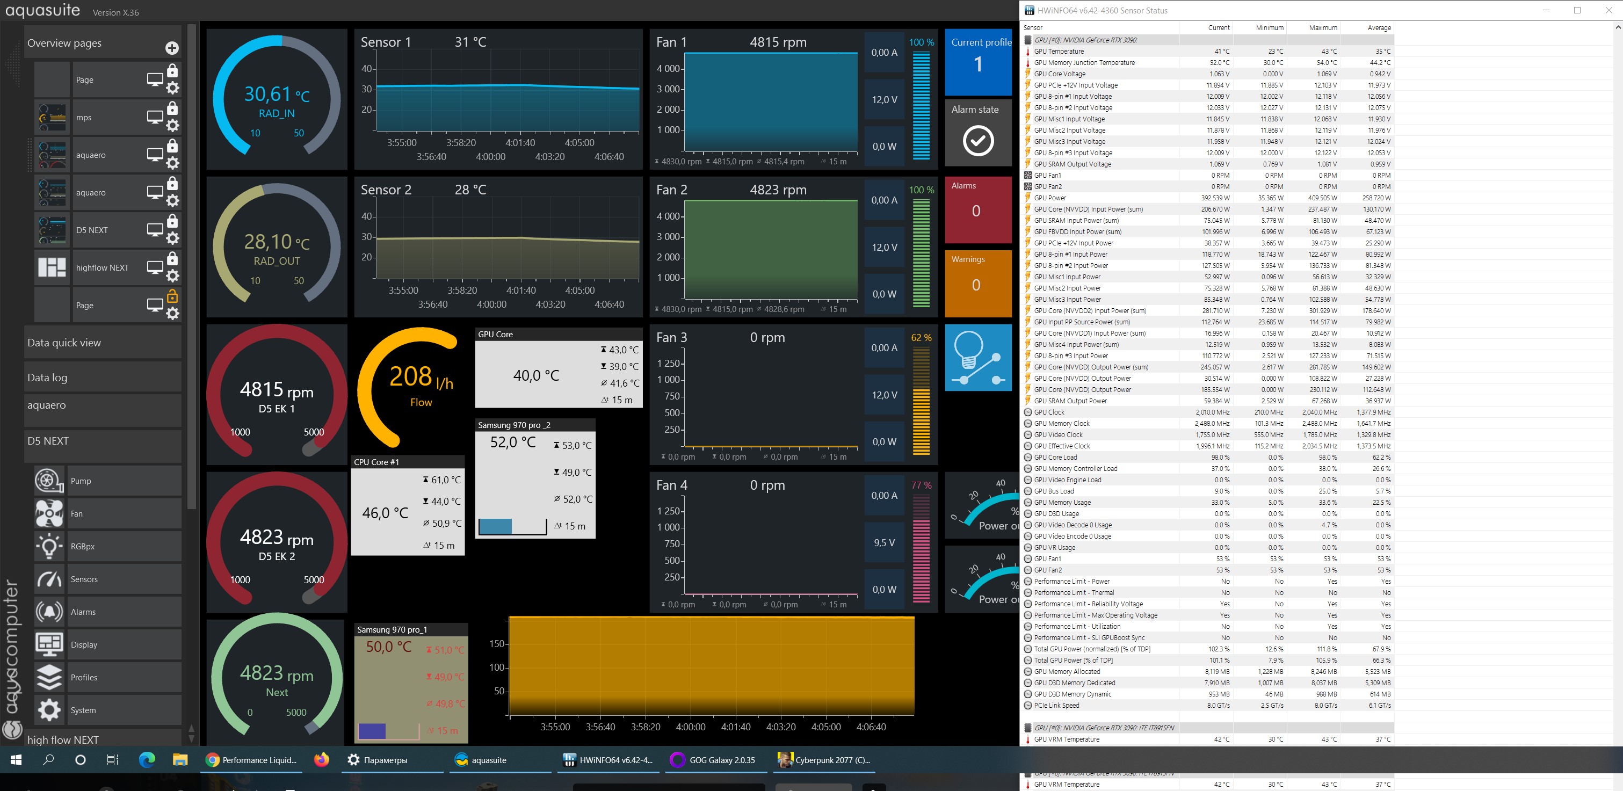Open the RGBpx lighting icon
Image resolution: width=1623 pixels, height=791 pixels.
tap(49, 546)
